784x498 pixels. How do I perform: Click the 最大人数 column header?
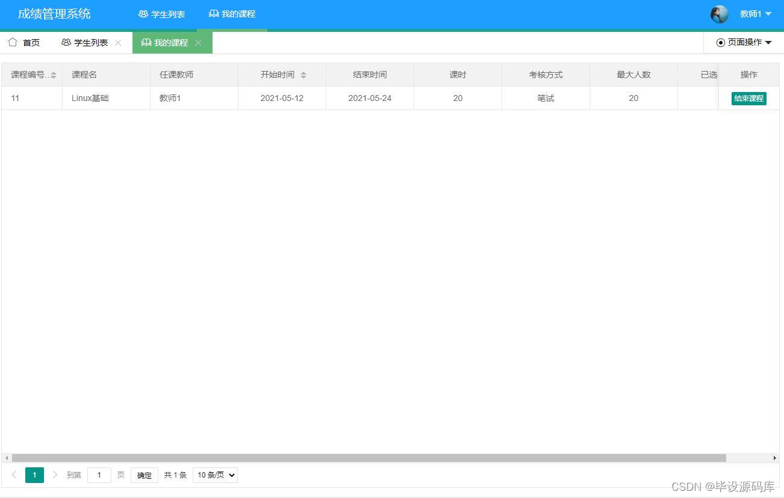pos(633,75)
